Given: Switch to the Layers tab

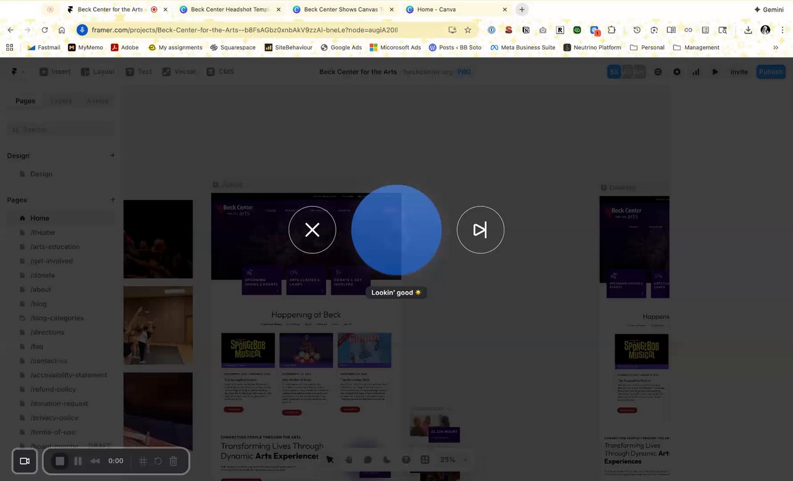Looking at the screenshot, I should click(61, 101).
